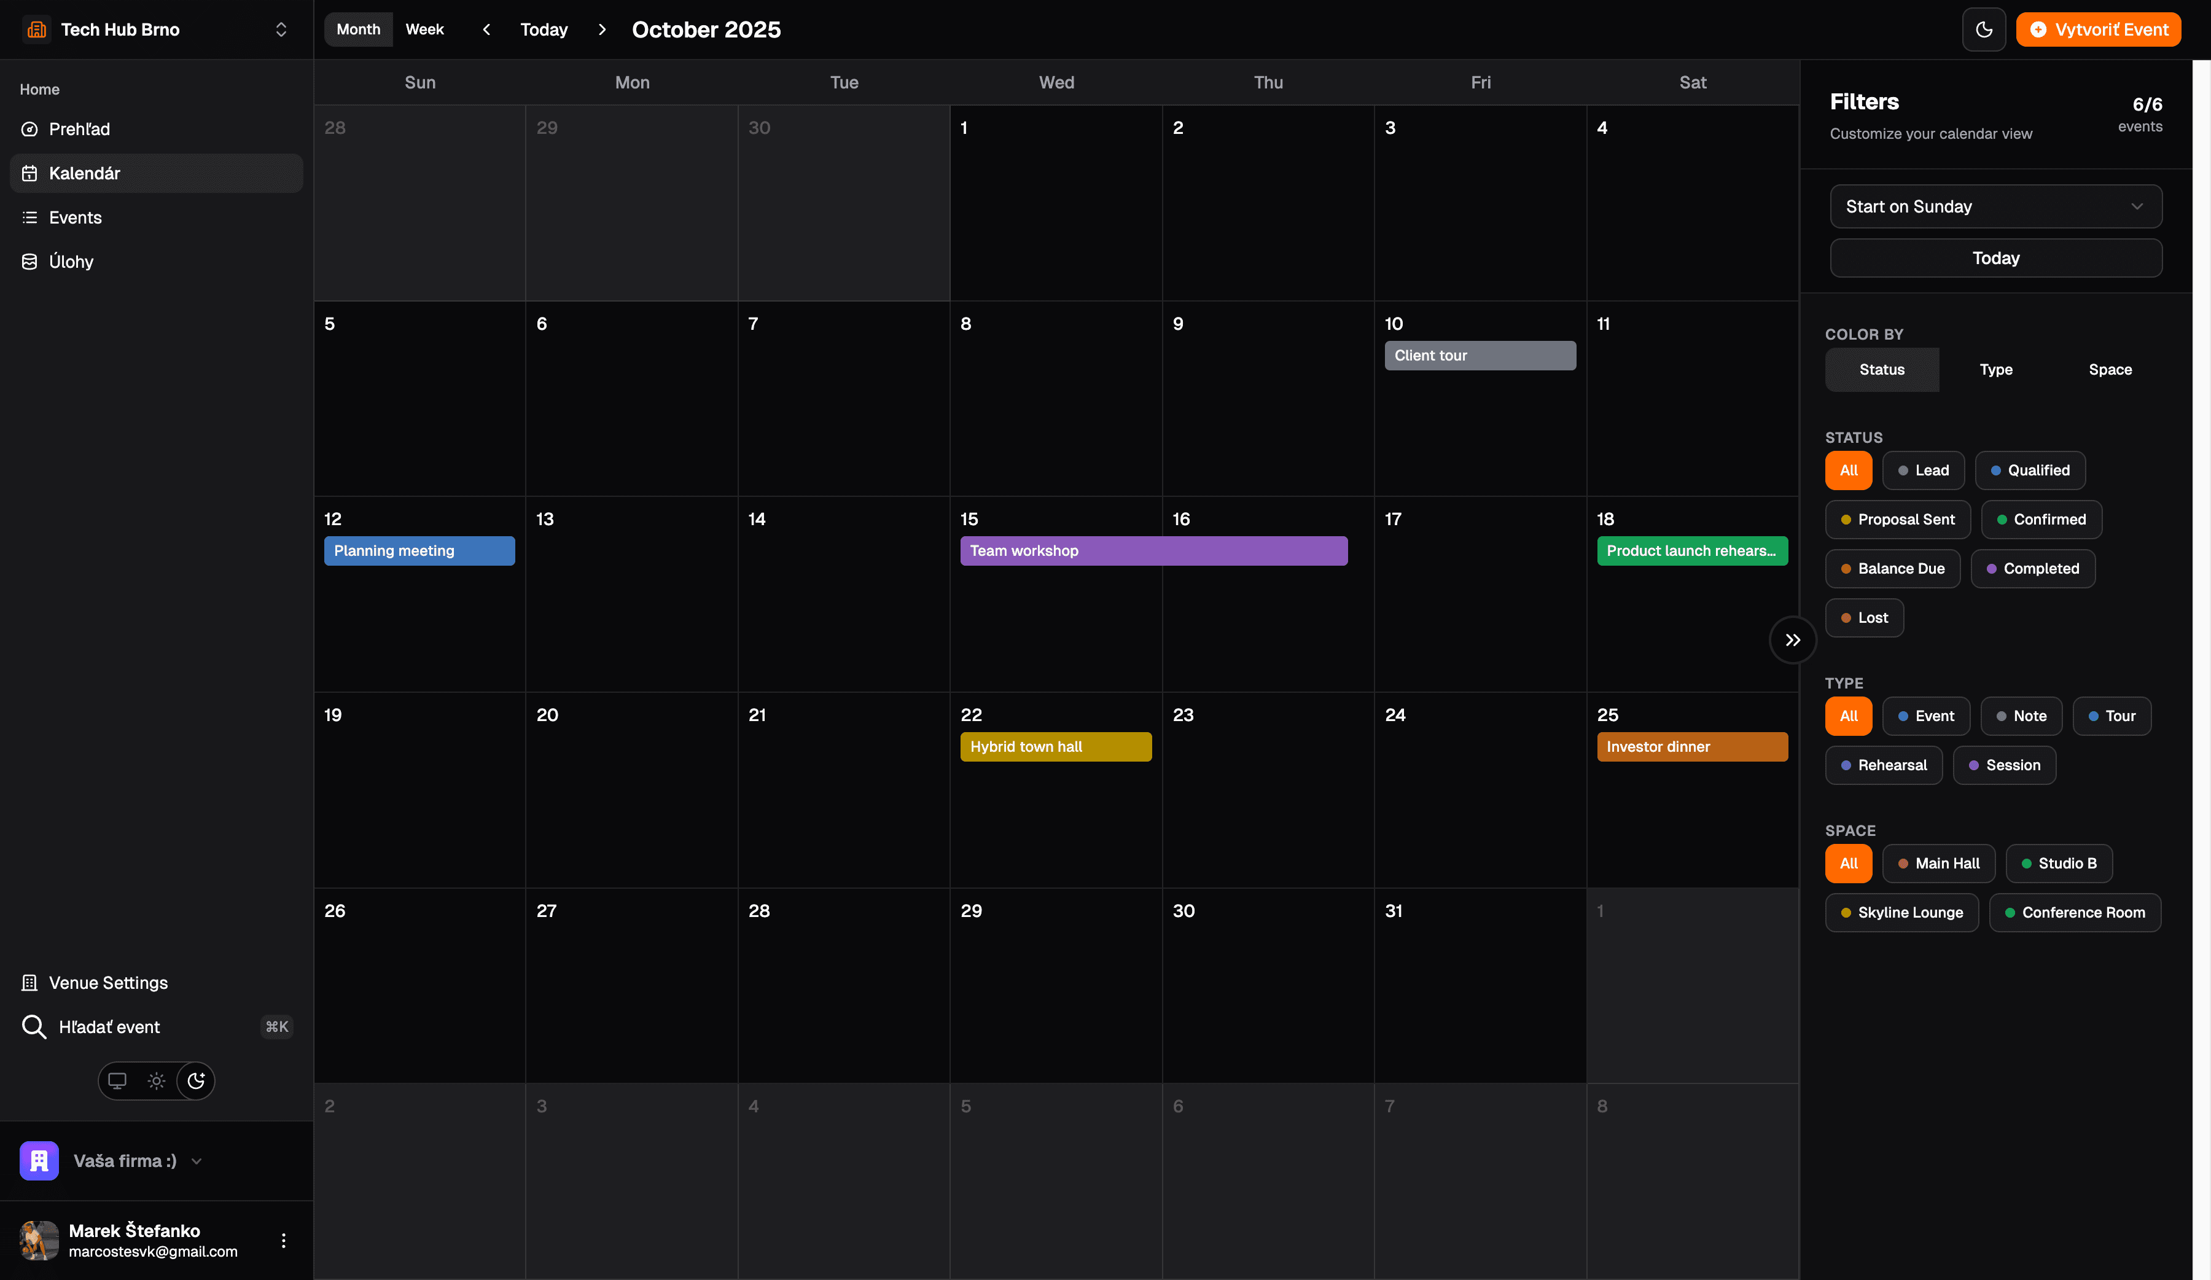Open the Start on Sunday dropdown
This screenshot has width=2211, height=1280.
click(1995, 206)
